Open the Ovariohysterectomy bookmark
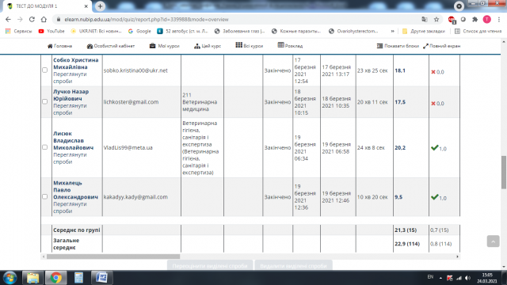 353,31
